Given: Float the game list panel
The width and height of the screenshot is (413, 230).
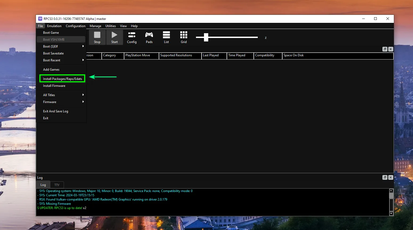Looking at the screenshot, I should pyautogui.click(x=385, y=49).
